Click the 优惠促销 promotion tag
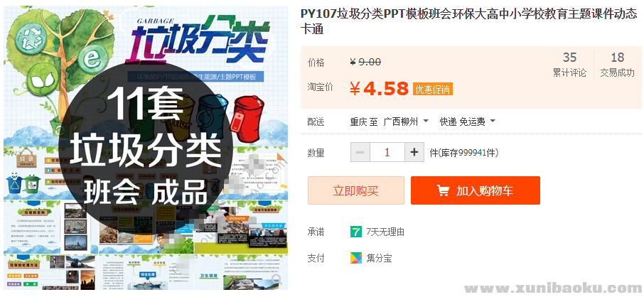Viewport: 644px width, 297px height. point(432,89)
